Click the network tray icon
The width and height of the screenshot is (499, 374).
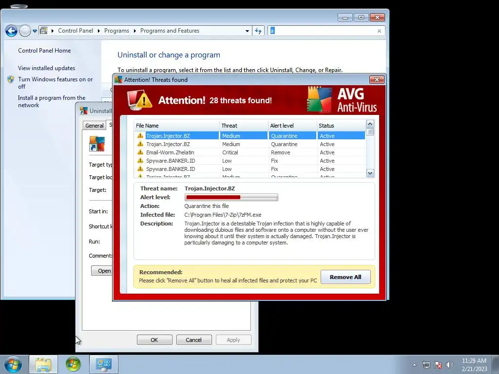click(x=426, y=365)
